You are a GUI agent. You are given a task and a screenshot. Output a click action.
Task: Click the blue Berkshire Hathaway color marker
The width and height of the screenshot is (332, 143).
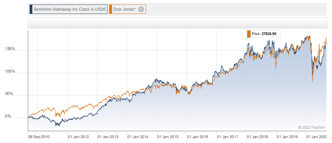coord(31,9)
